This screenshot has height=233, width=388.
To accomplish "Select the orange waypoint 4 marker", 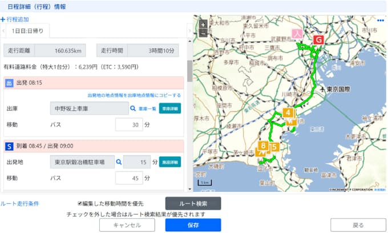I will click(x=288, y=113).
